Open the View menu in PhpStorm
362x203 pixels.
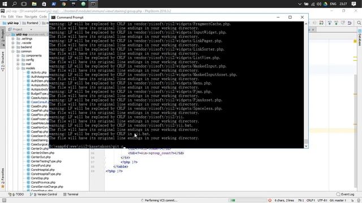tap(19, 16)
